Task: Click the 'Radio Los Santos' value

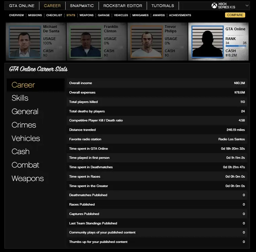Action: click(231, 139)
